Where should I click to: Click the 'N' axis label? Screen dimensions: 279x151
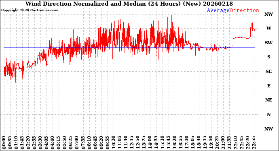268,114
